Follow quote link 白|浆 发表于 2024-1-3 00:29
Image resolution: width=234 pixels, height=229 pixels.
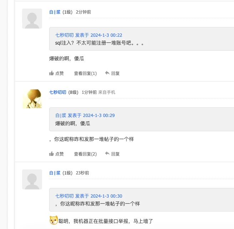pos(85,116)
